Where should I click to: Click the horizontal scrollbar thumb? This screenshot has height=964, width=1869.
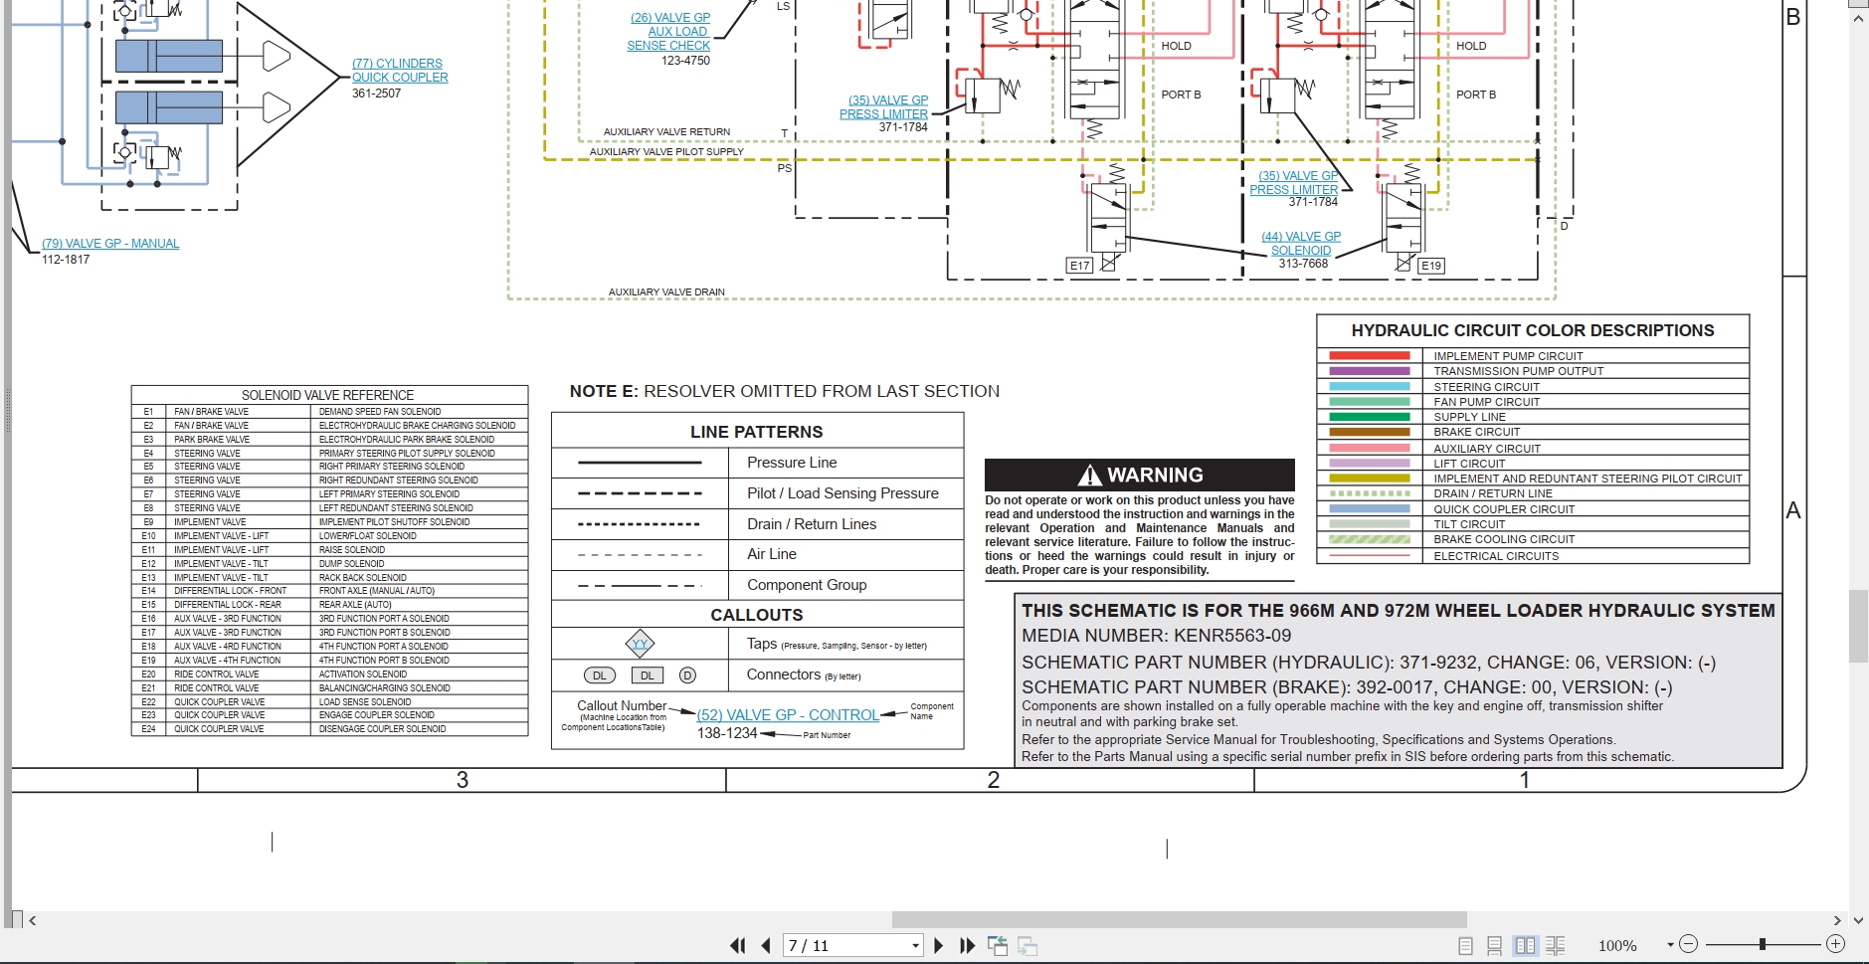click(1179, 920)
